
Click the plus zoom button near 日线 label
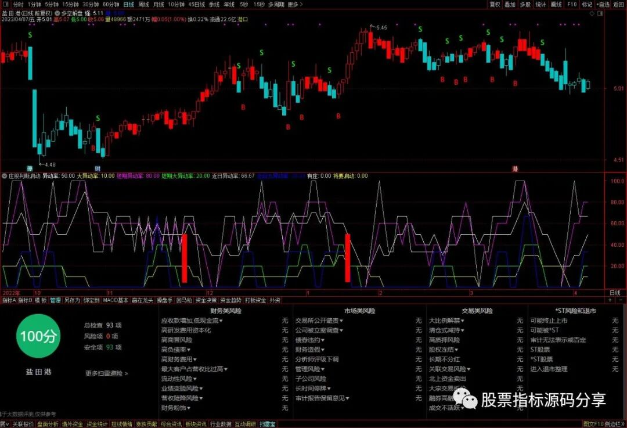[x=610, y=300]
